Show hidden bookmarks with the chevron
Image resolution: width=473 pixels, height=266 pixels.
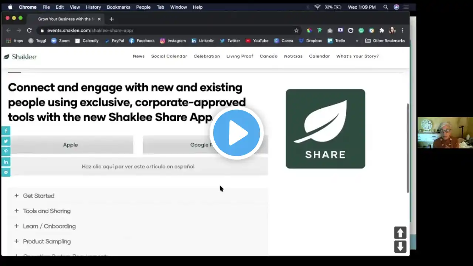pos(357,41)
